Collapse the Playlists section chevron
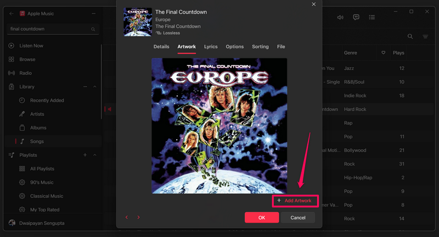 [x=94, y=155]
